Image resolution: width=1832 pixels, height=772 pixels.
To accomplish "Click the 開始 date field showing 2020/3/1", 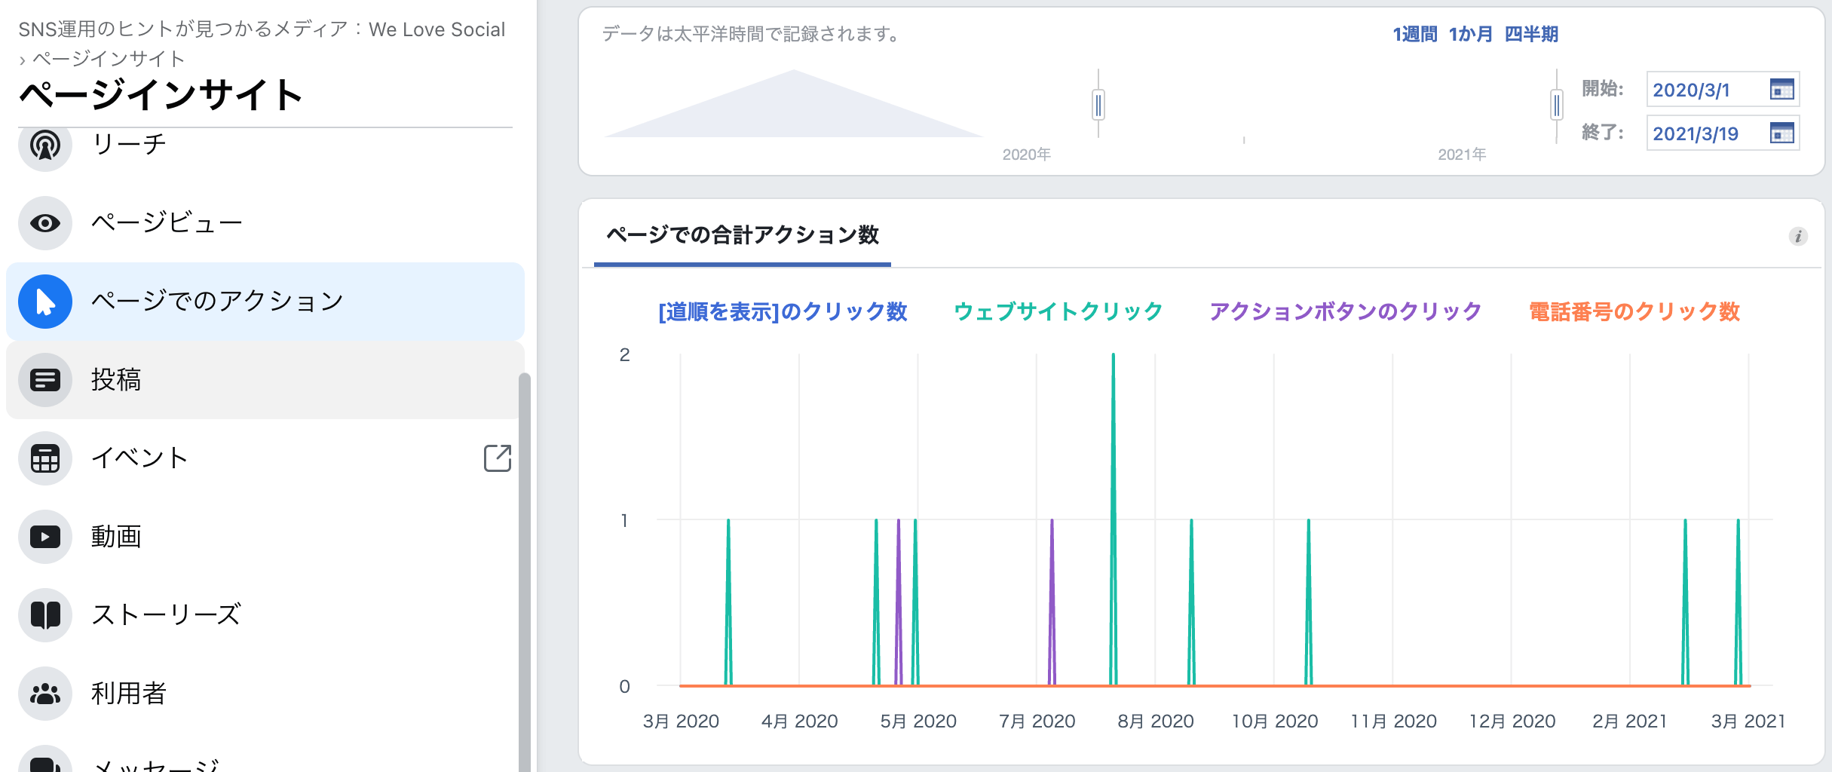I will 1723,90.
